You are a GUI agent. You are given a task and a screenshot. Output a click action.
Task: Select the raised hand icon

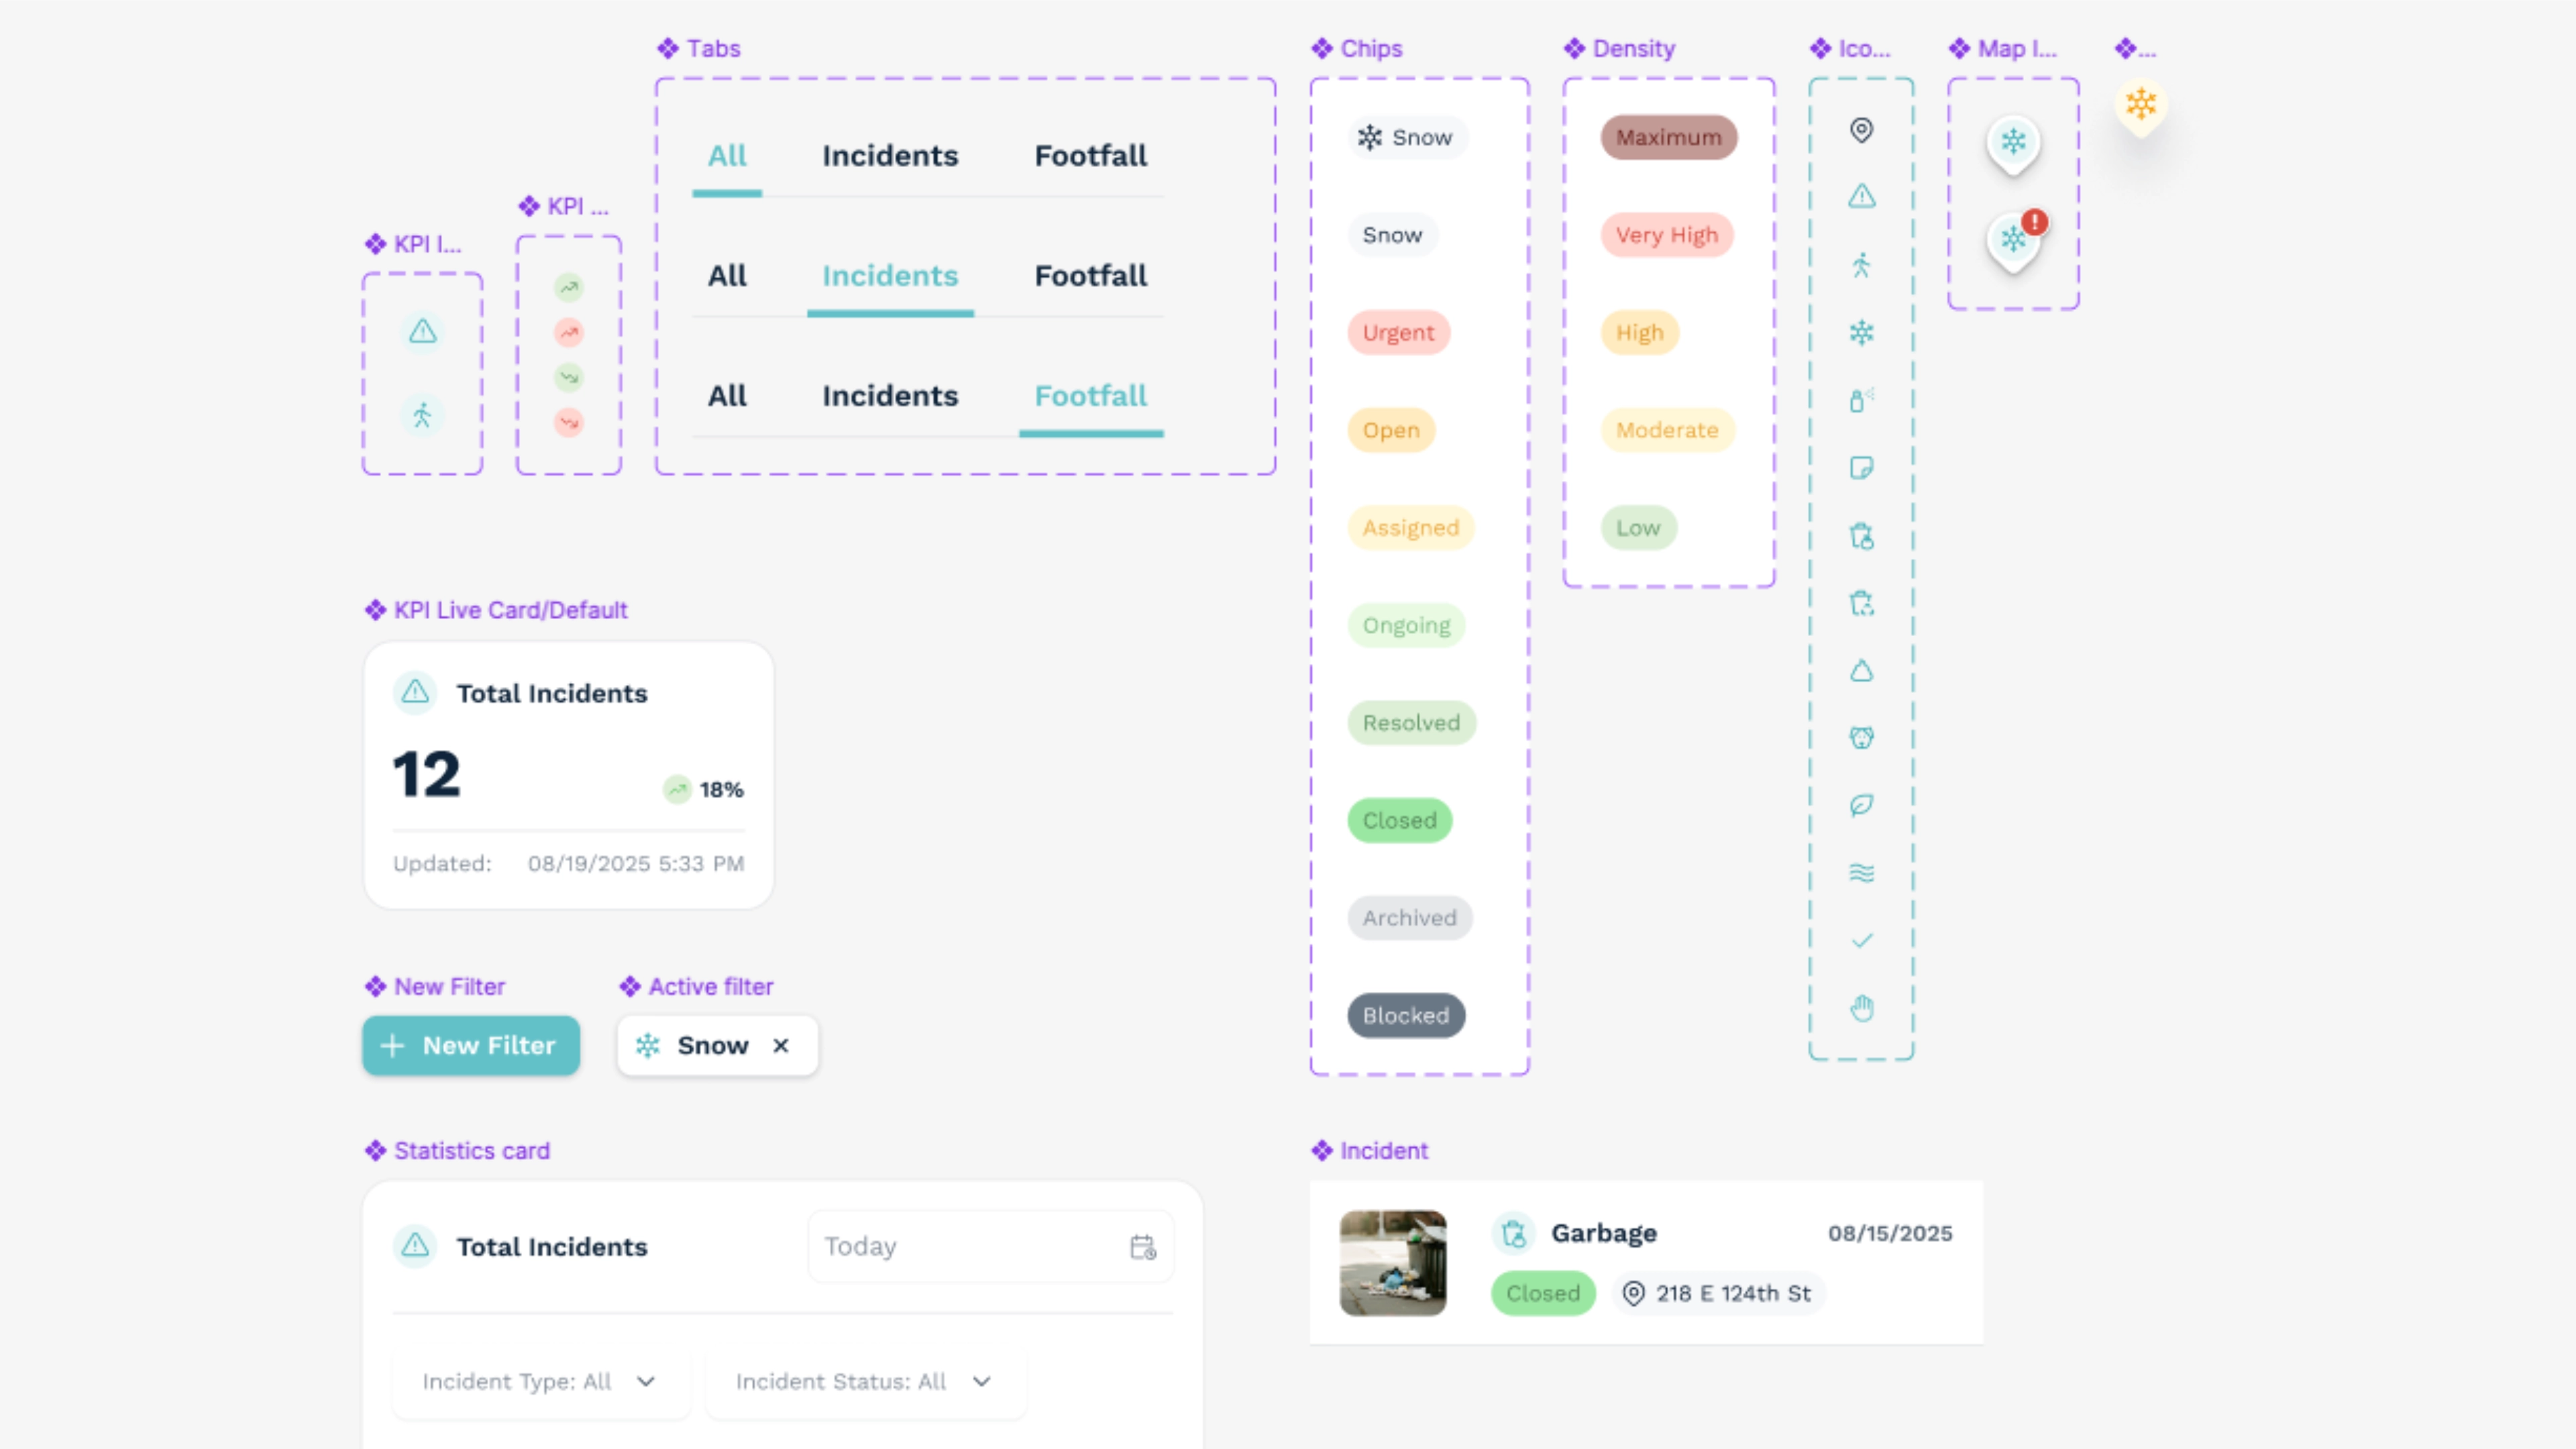pyautogui.click(x=1861, y=1008)
